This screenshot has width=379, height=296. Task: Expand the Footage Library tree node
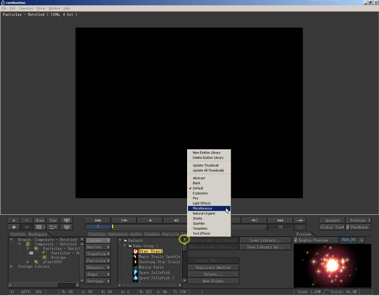(x=12, y=266)
